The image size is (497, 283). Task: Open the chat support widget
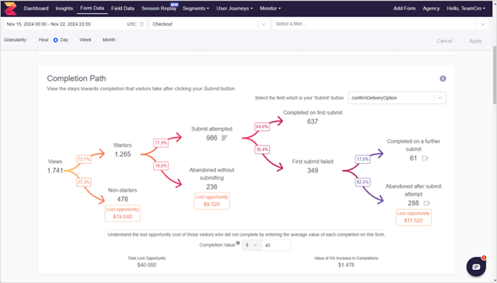tap(476, 267)
